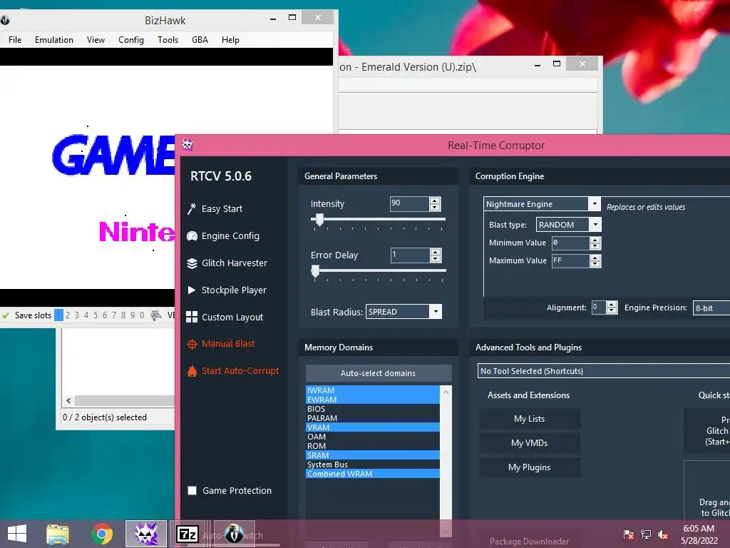
Task: Select the OAM memory domain
Action: (x=372, y=437)
